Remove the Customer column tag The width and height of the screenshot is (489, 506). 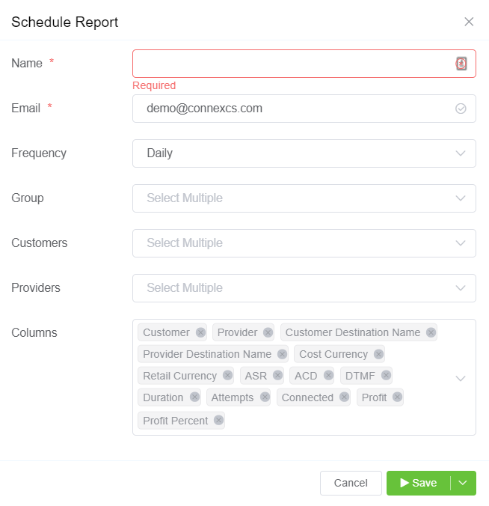[200, 332]
